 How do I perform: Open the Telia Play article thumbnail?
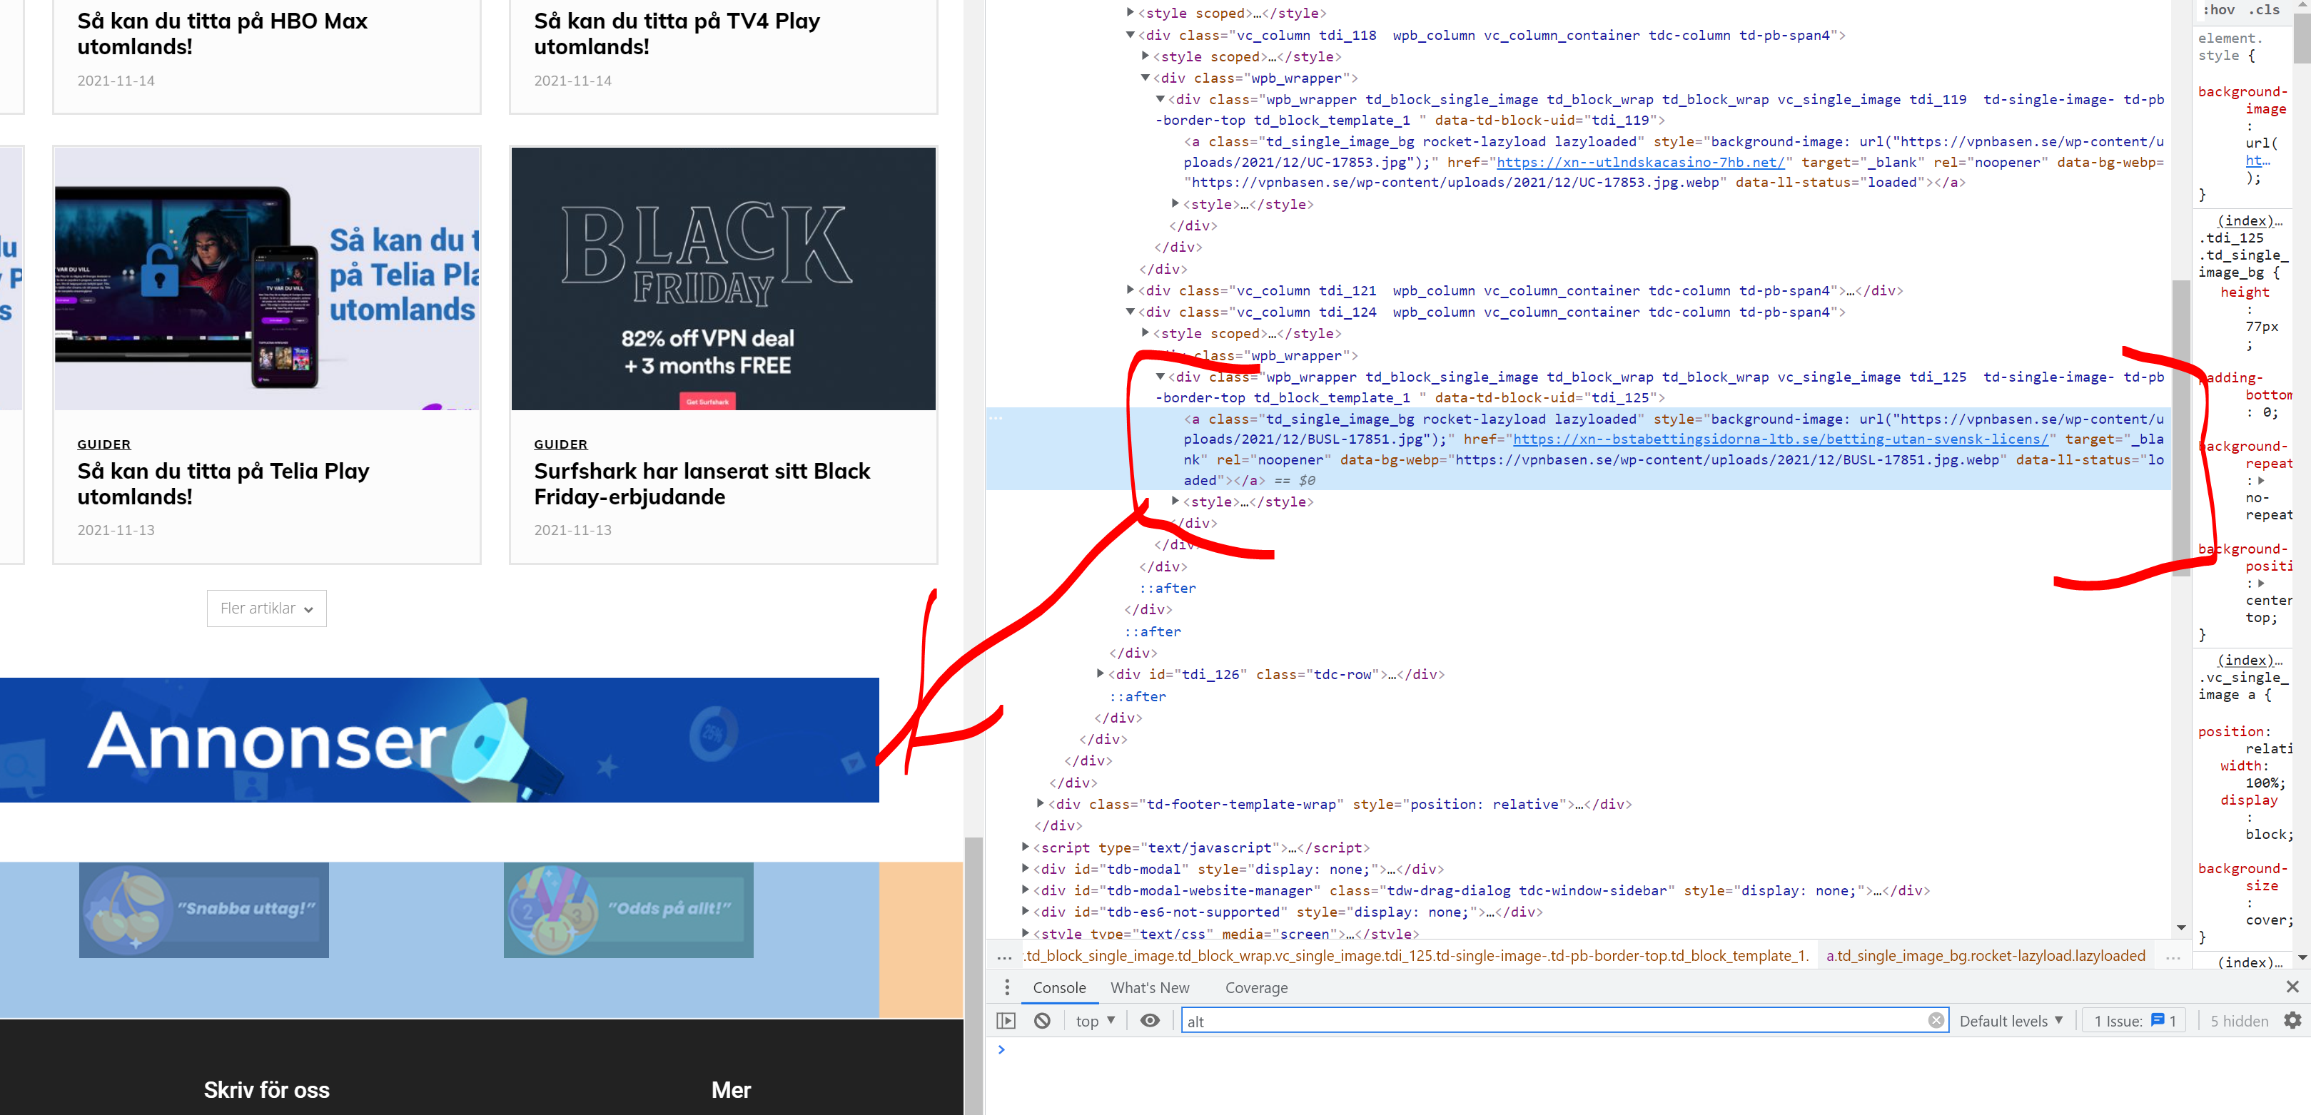coord(266,279)
